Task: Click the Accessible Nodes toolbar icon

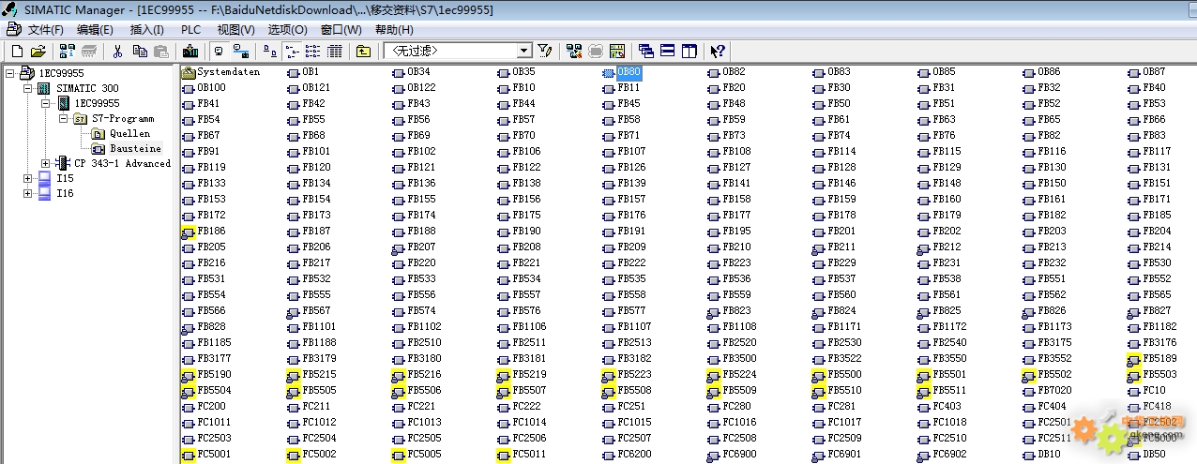Action: click(67, 51)
